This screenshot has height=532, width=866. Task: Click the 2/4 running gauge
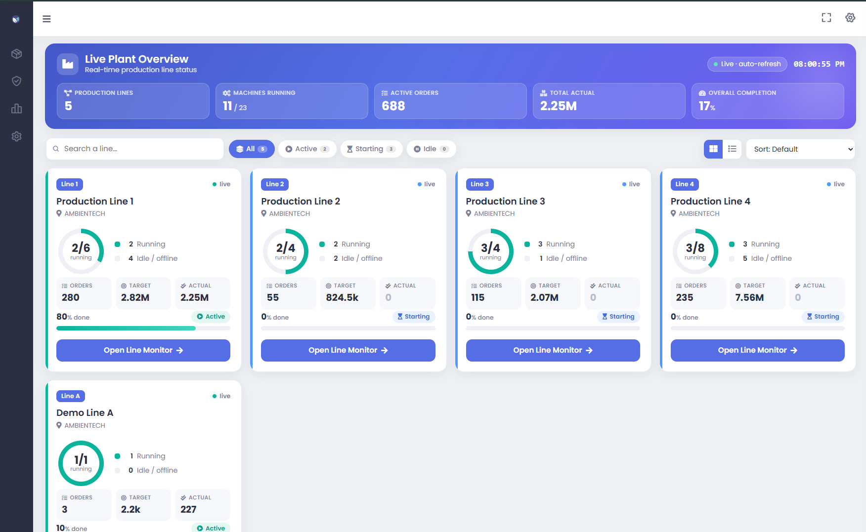286,251
